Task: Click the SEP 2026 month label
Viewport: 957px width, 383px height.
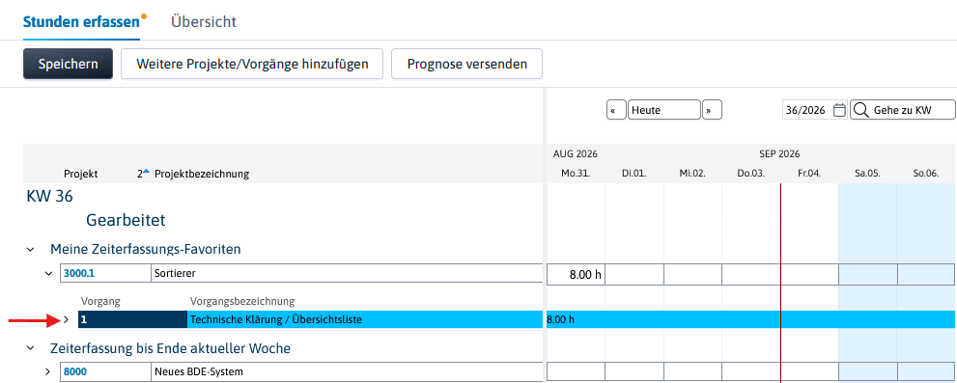Action: click(x=779, y=153)
